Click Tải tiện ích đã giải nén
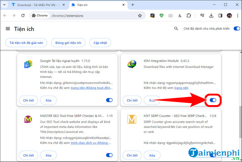This screenshot has width=242, height=162. point(26,43)
